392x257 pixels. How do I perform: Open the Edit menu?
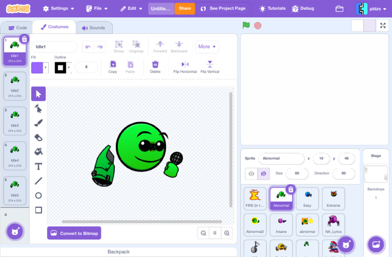click(131, 9)
